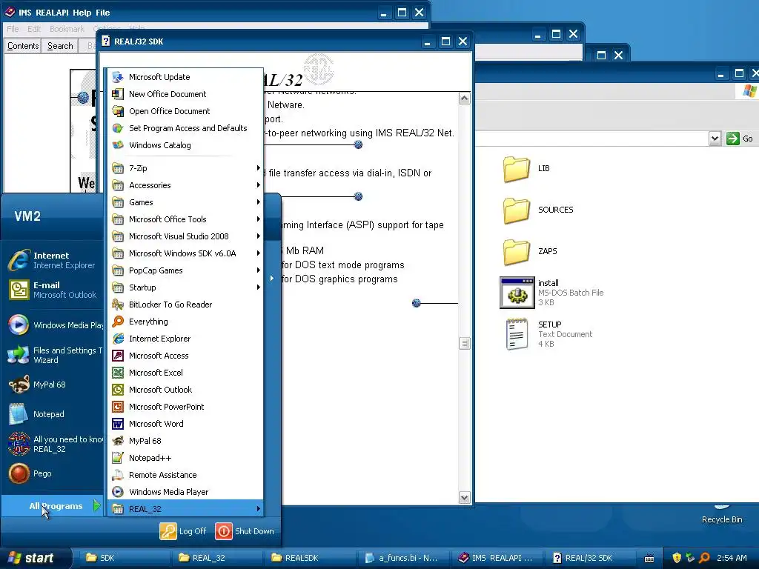
Task: Launch BitLocker To Go Reader
Action: click(x=185, y=305)
